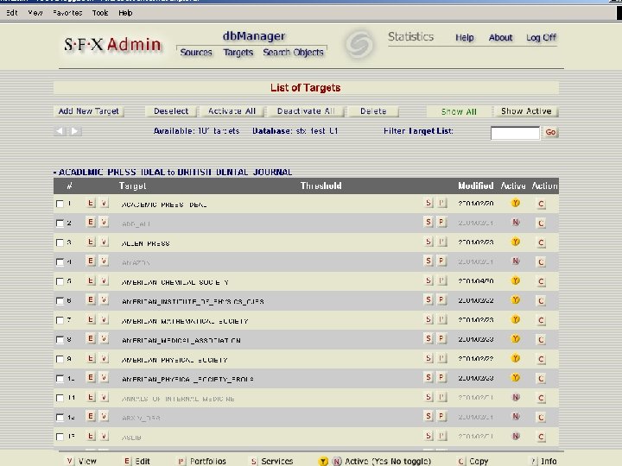Click Deactivate All button
Image resolution: width=622 pixels, height=466 pixels.
(306, 111)
